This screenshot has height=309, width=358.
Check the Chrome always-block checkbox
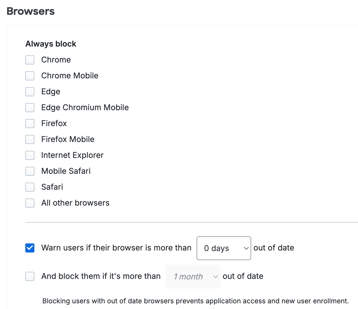pos(30,60)
